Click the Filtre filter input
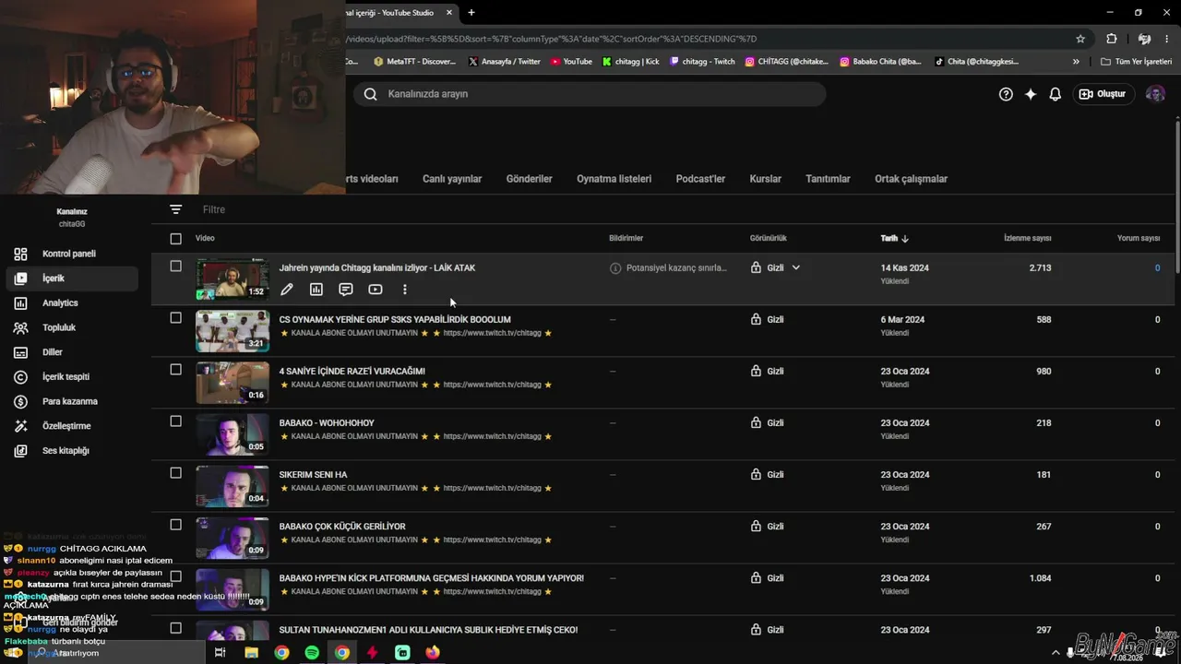1181x664 pixels. 214,209
